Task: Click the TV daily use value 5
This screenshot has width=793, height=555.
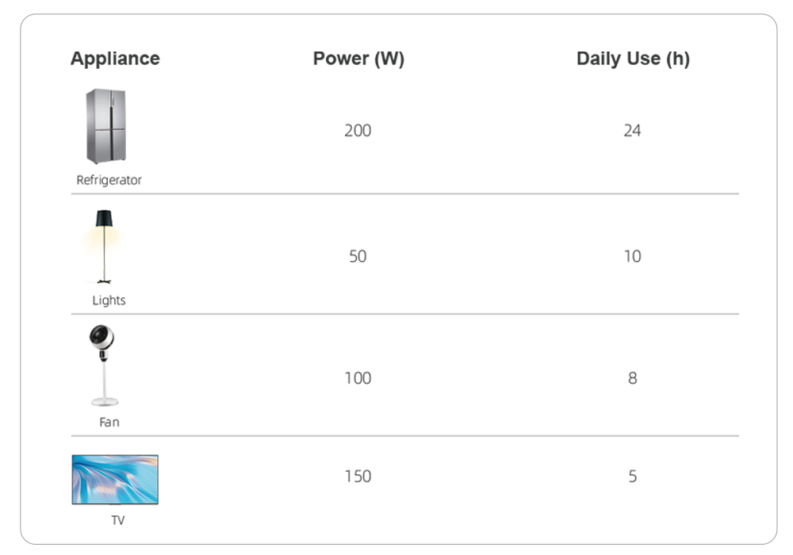Action: (x=632, y=476)
